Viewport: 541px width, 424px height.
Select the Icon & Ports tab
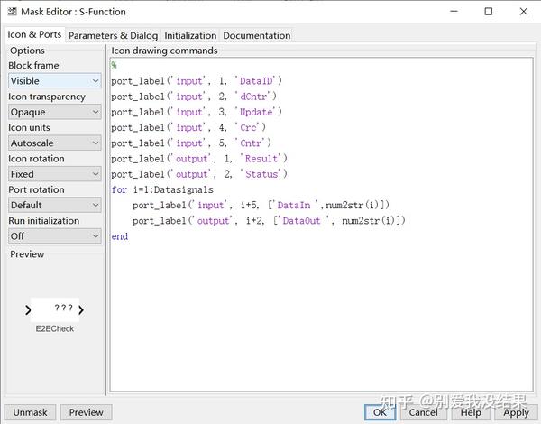click(x=34, y=34)
